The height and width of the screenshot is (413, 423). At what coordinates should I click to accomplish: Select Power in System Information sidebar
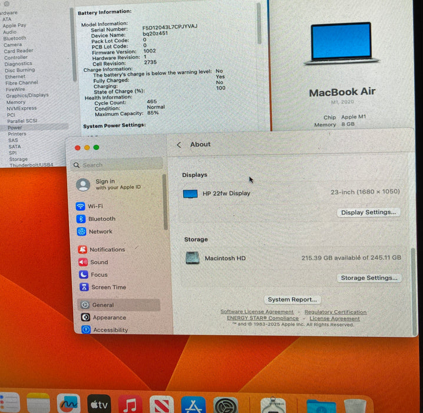point(15,127)
